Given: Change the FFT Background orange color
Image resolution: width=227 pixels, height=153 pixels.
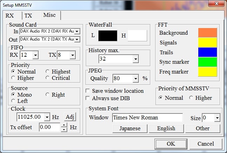Looking at the screenshot, I should [x=207, y=33].
